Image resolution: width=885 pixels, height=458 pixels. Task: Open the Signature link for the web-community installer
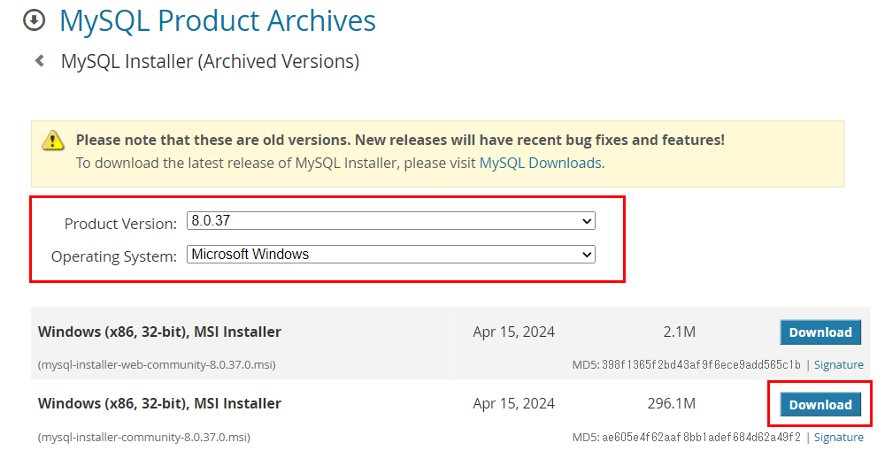[838, 365]
